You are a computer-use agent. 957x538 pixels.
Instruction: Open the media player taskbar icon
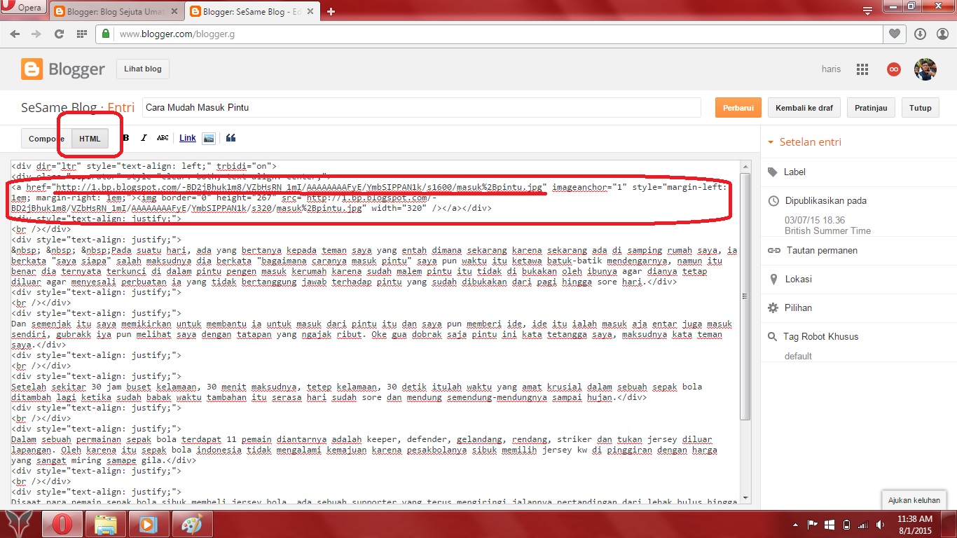point(149,524)
